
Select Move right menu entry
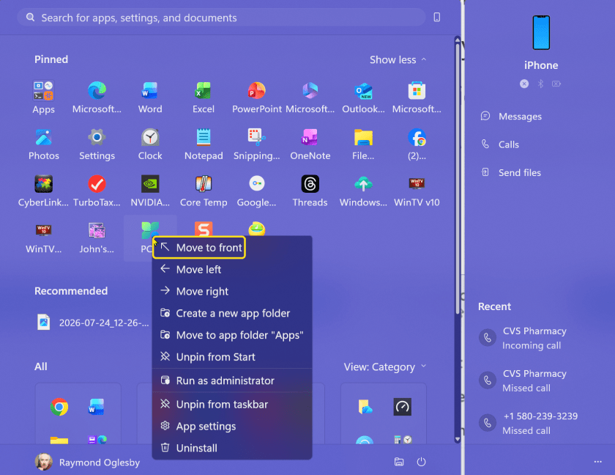[x=232, y=291]
